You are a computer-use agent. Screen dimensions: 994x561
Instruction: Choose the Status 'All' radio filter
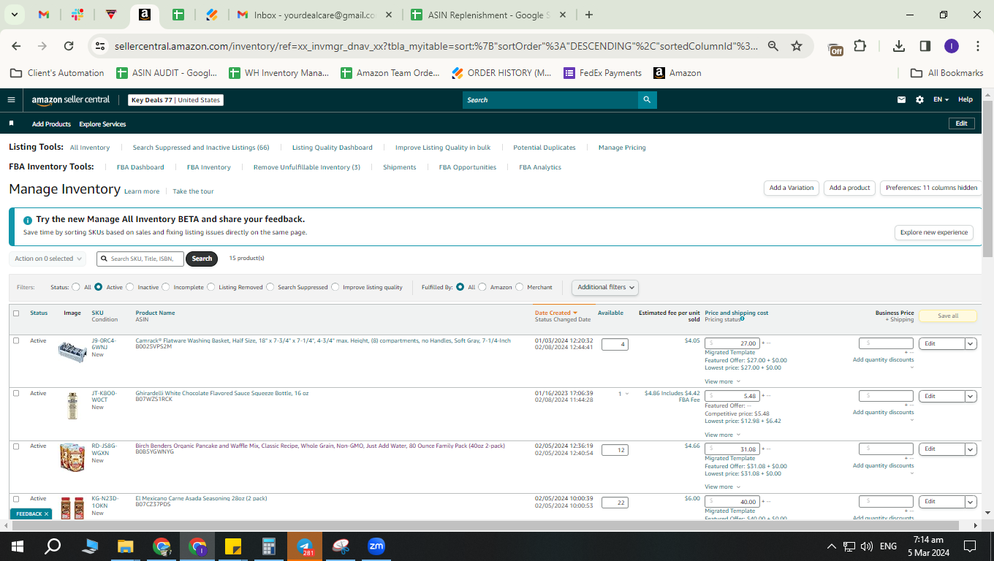click(x=76, y=287)
